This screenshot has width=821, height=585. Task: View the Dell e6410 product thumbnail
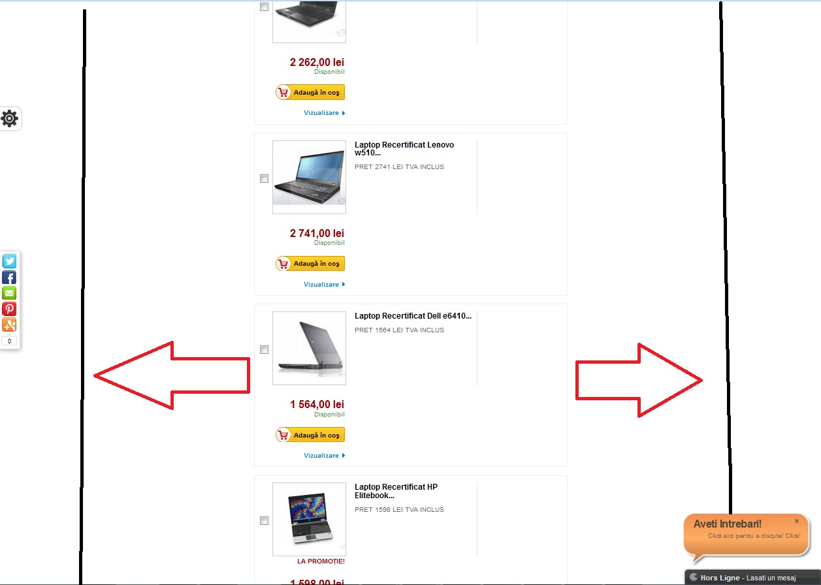tap(309, 349)
